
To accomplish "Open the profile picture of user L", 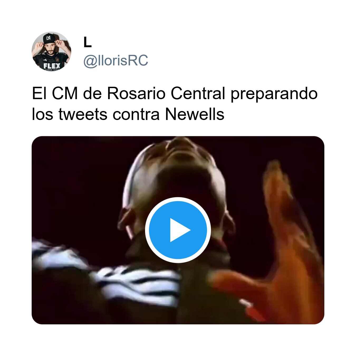I will (x=51, y=51).
